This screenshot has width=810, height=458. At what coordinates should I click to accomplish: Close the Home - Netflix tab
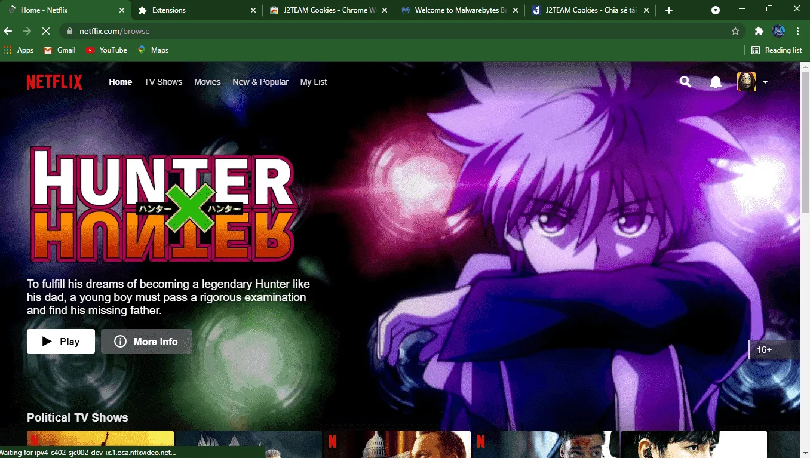[x=122, y=10]
